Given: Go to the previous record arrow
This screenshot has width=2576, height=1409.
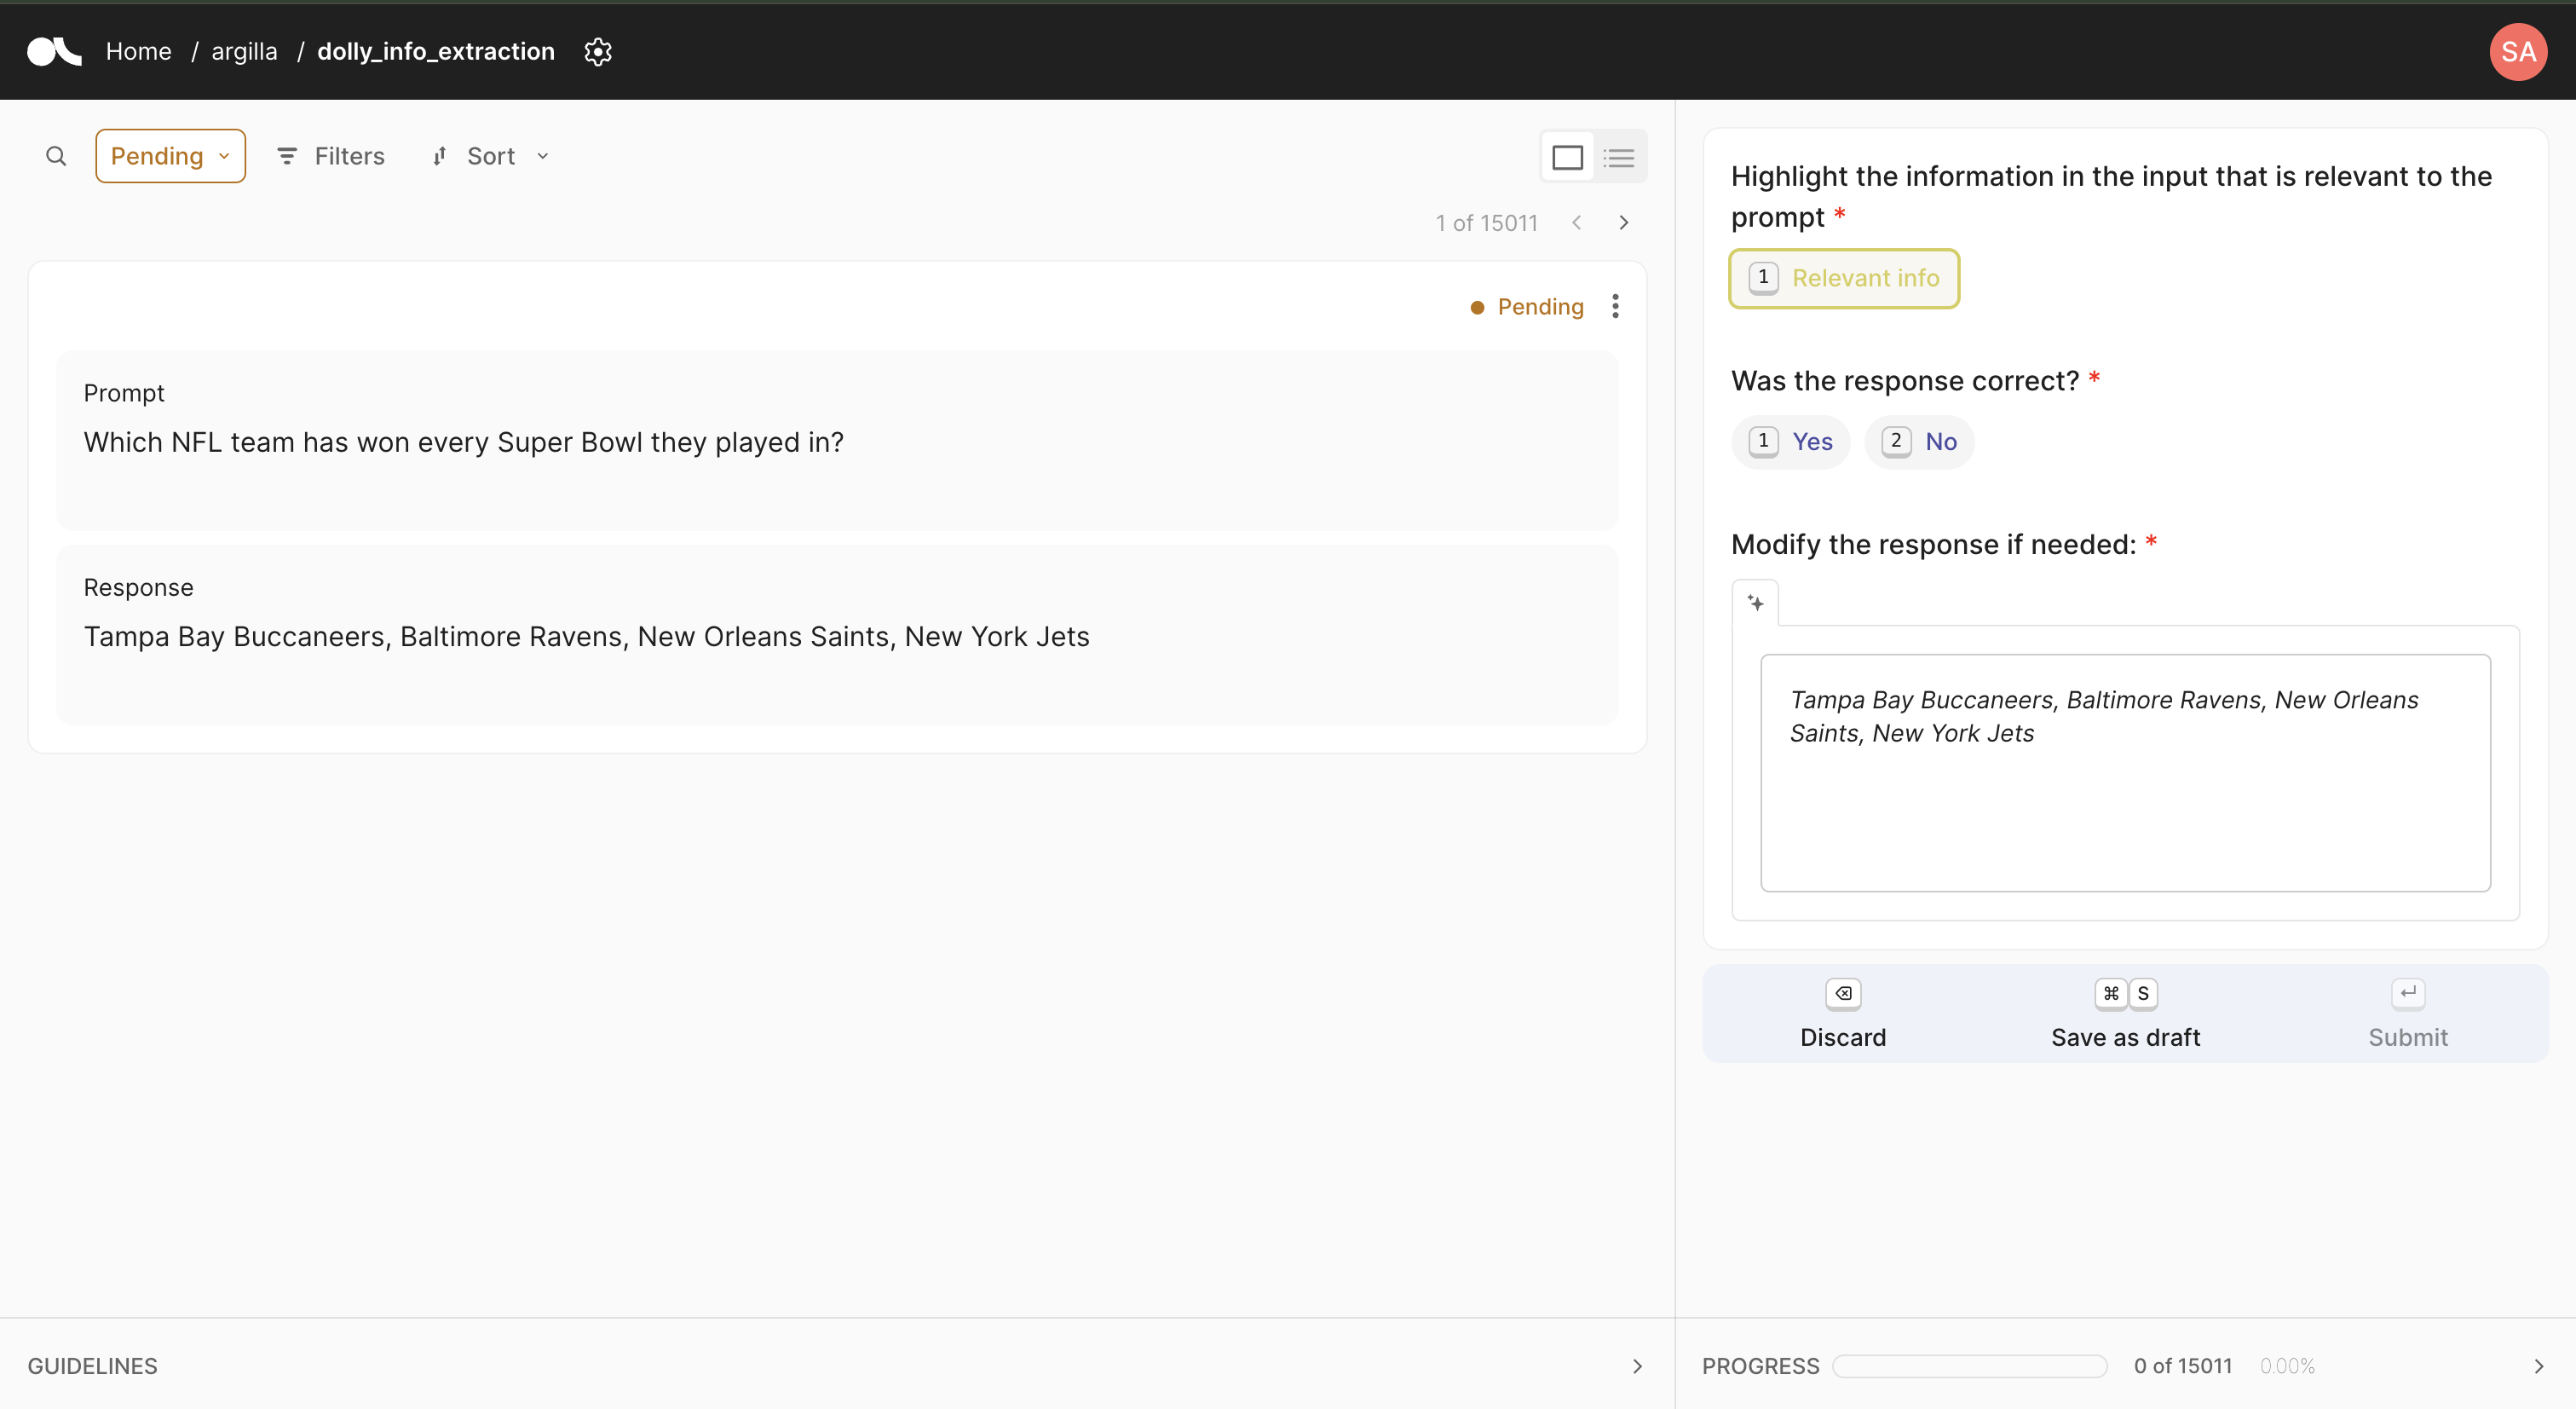Looking at the screenshot, I should click(1576, 222).
